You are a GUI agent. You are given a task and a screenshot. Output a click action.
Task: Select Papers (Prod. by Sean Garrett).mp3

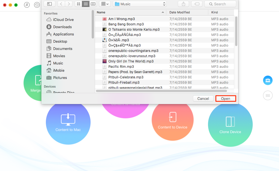pyautogui.click(x=164, y=72)
